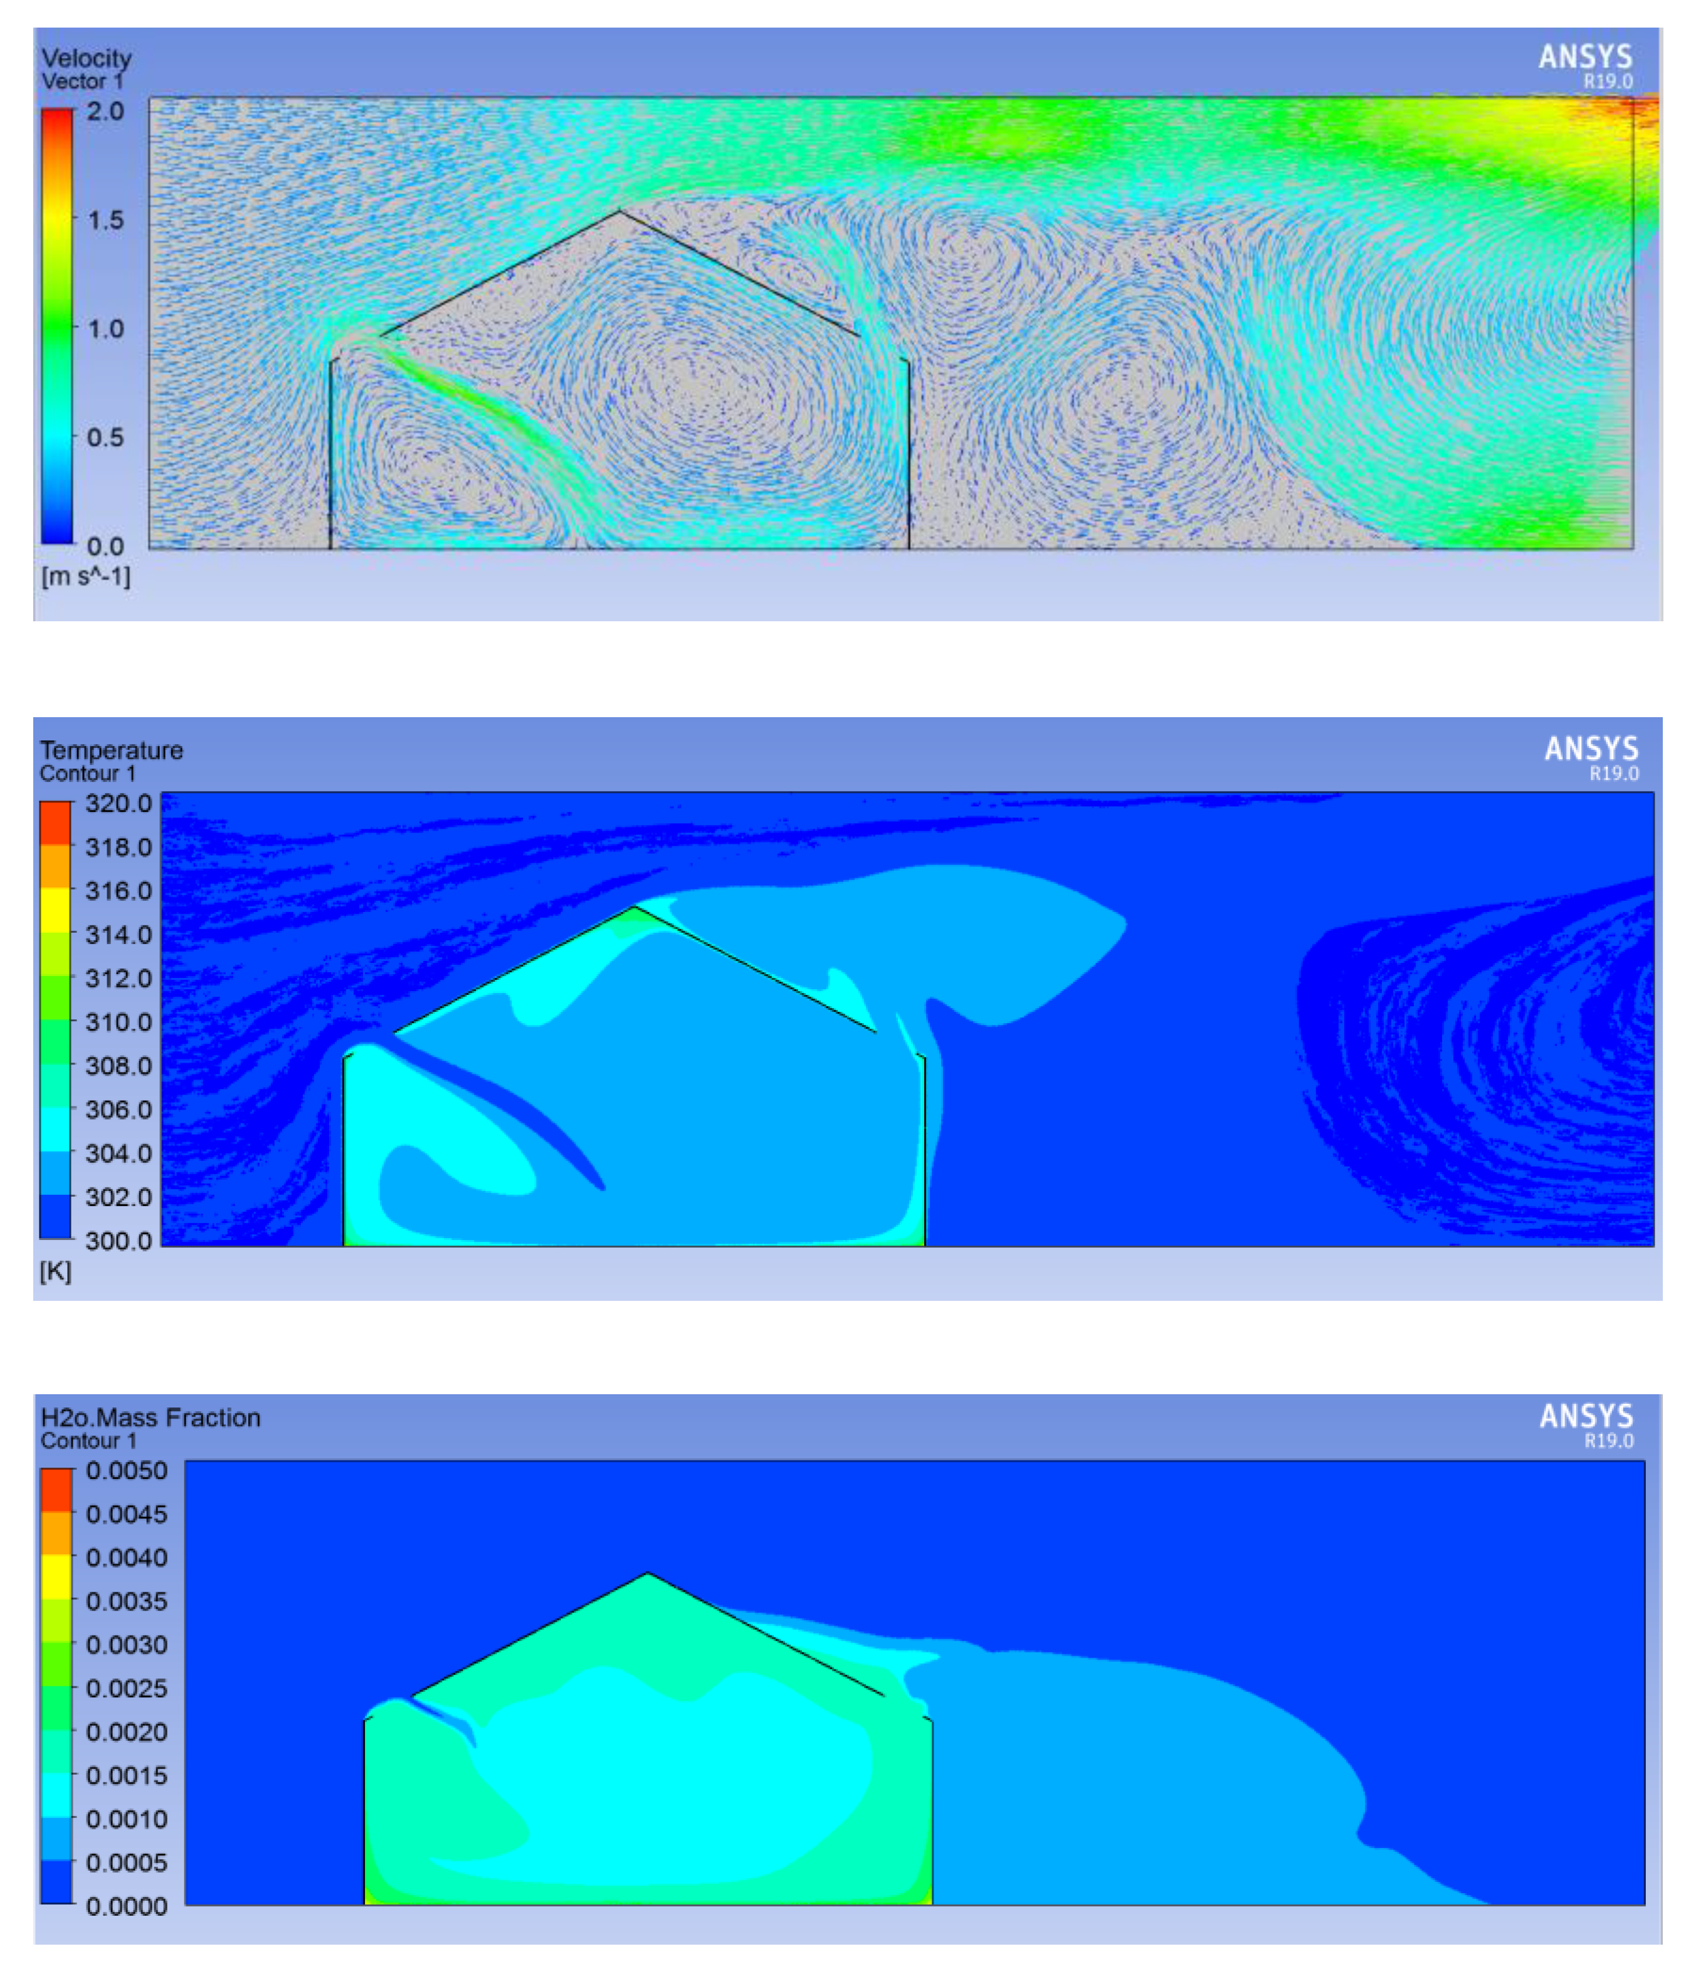1686x1976 pixels.
Task: Click the temperature legend value '300.0'
Action: click(119, 1241)
